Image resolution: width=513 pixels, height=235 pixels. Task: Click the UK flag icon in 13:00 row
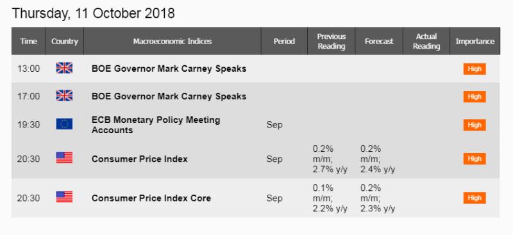(64, 69)
